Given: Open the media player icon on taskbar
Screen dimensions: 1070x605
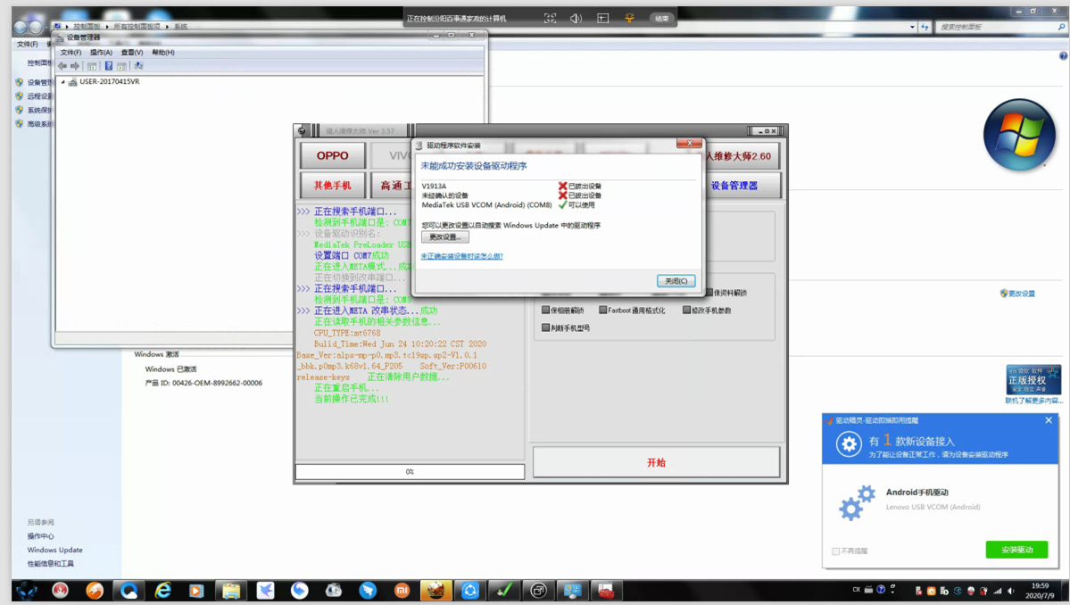Looking at the screenshot, I should click(196, 590).
